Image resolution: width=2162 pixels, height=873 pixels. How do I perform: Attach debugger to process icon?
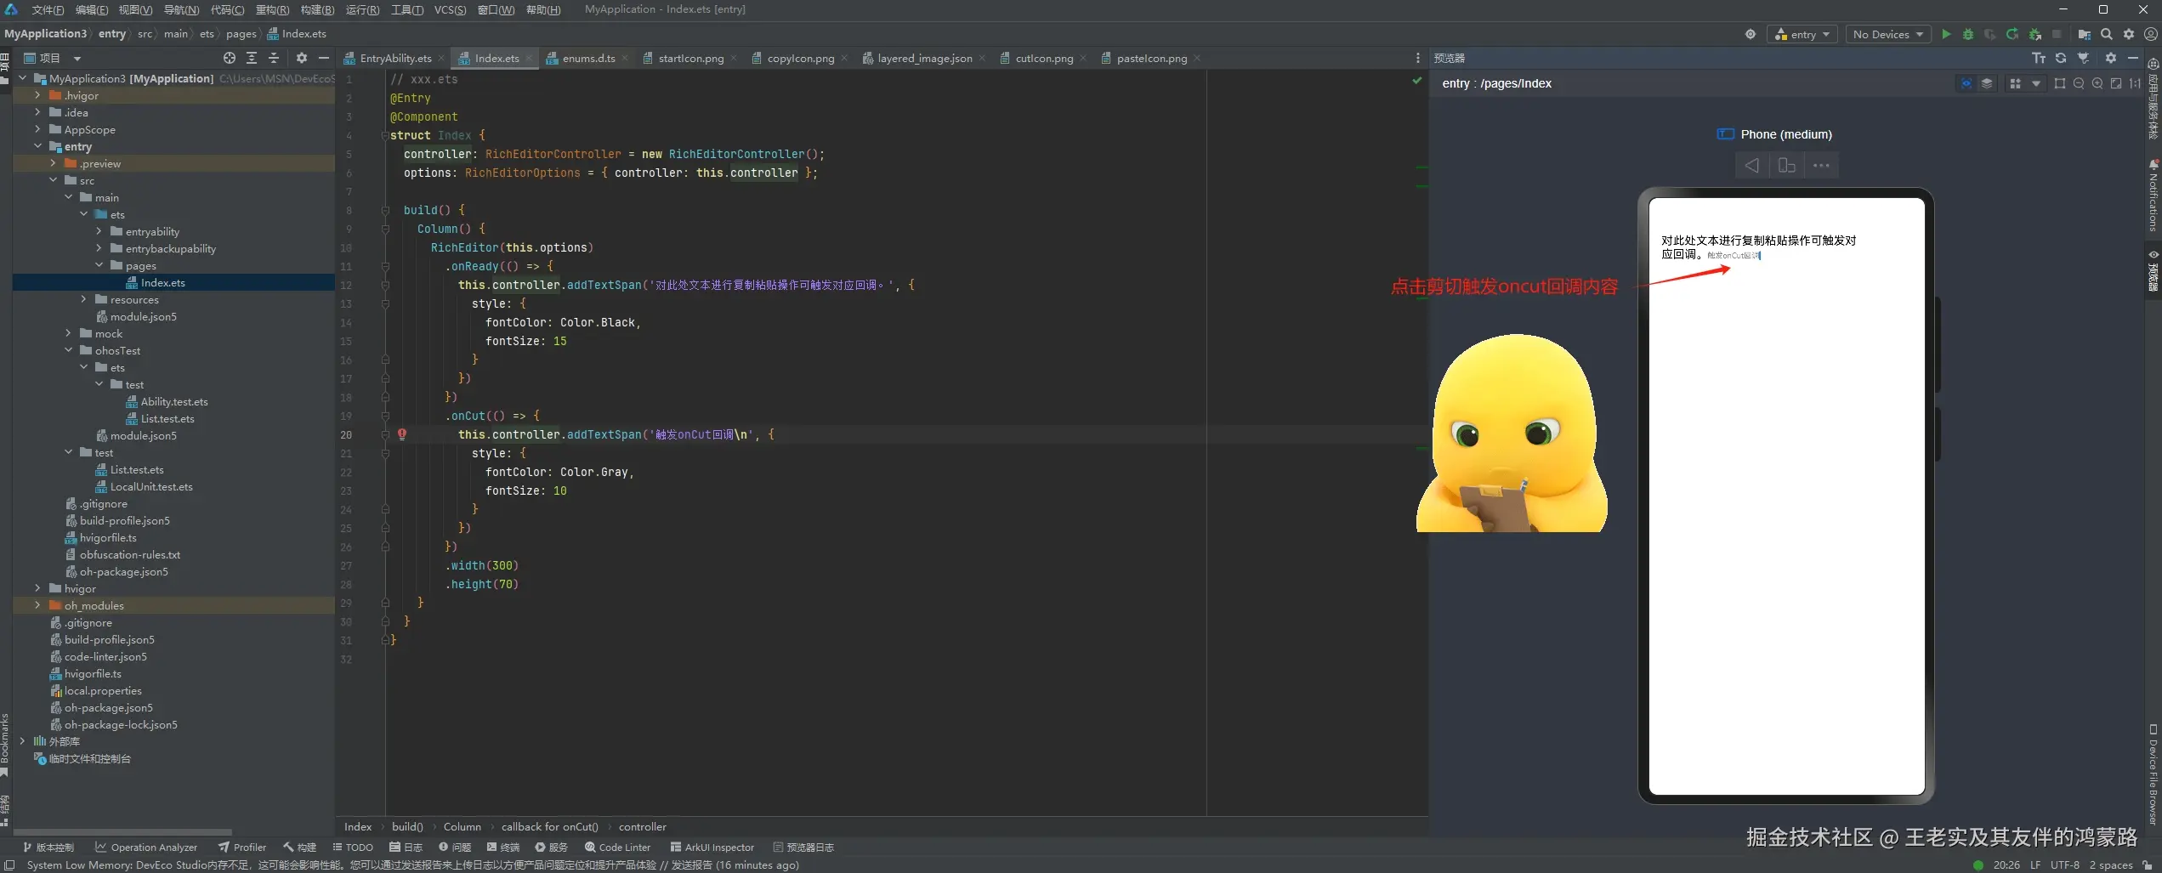[2034, 34]
